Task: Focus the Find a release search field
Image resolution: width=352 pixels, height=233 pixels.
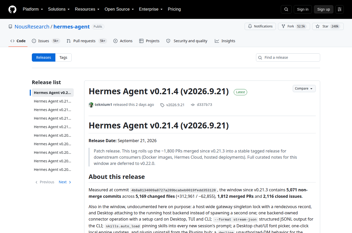Action: point(288,57)
